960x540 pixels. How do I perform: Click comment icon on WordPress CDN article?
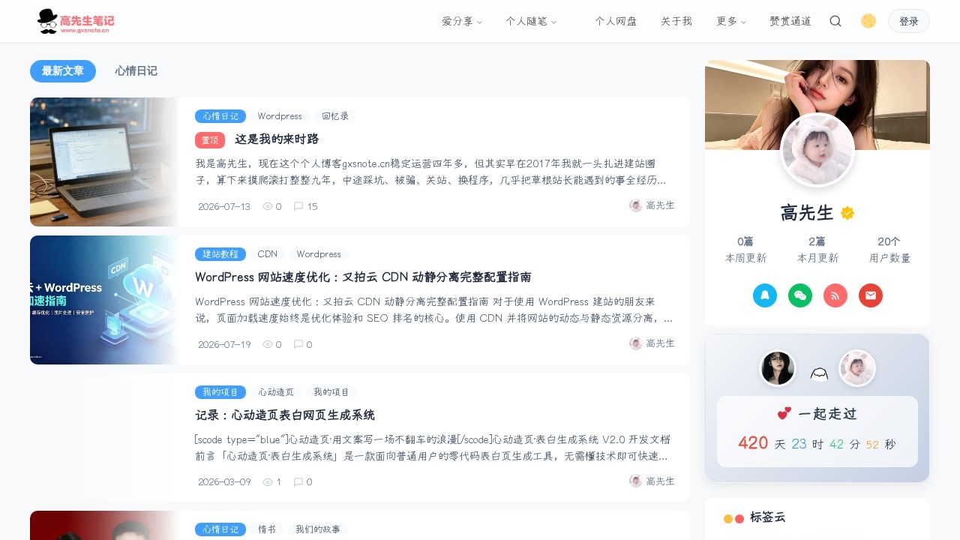click(x=298, y=344)
